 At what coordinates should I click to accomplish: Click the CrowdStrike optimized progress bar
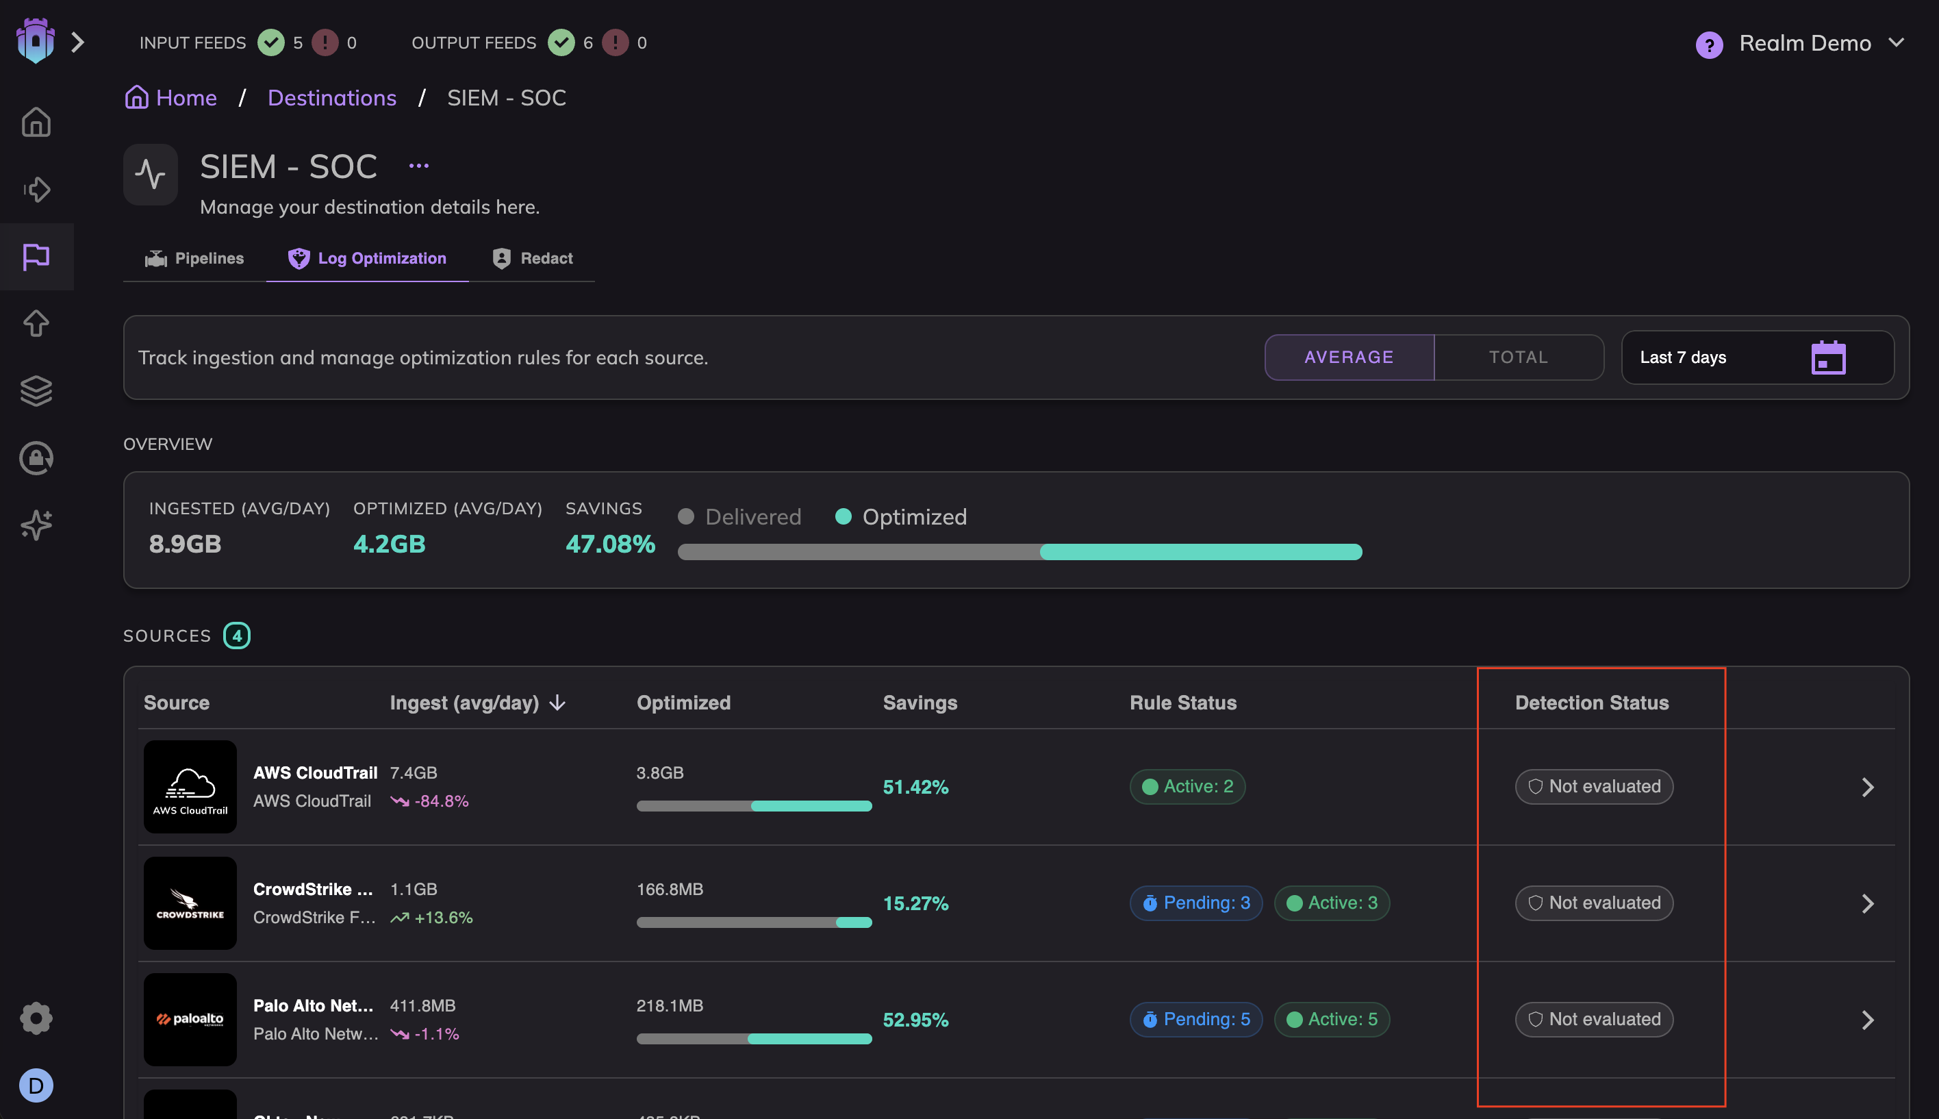coord(755,922)
